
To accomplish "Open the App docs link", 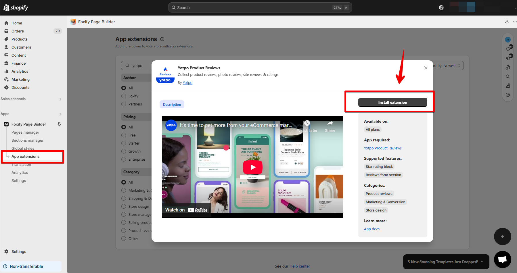I will coord(372,229).
